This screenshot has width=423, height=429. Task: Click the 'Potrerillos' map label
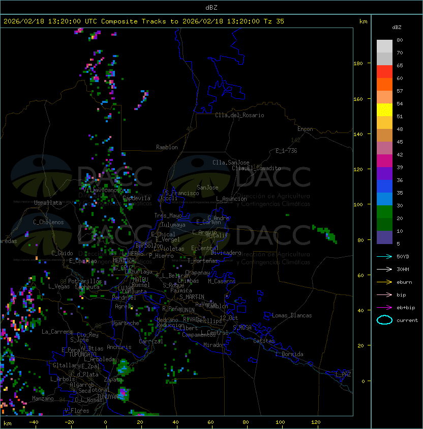(85, 281)
